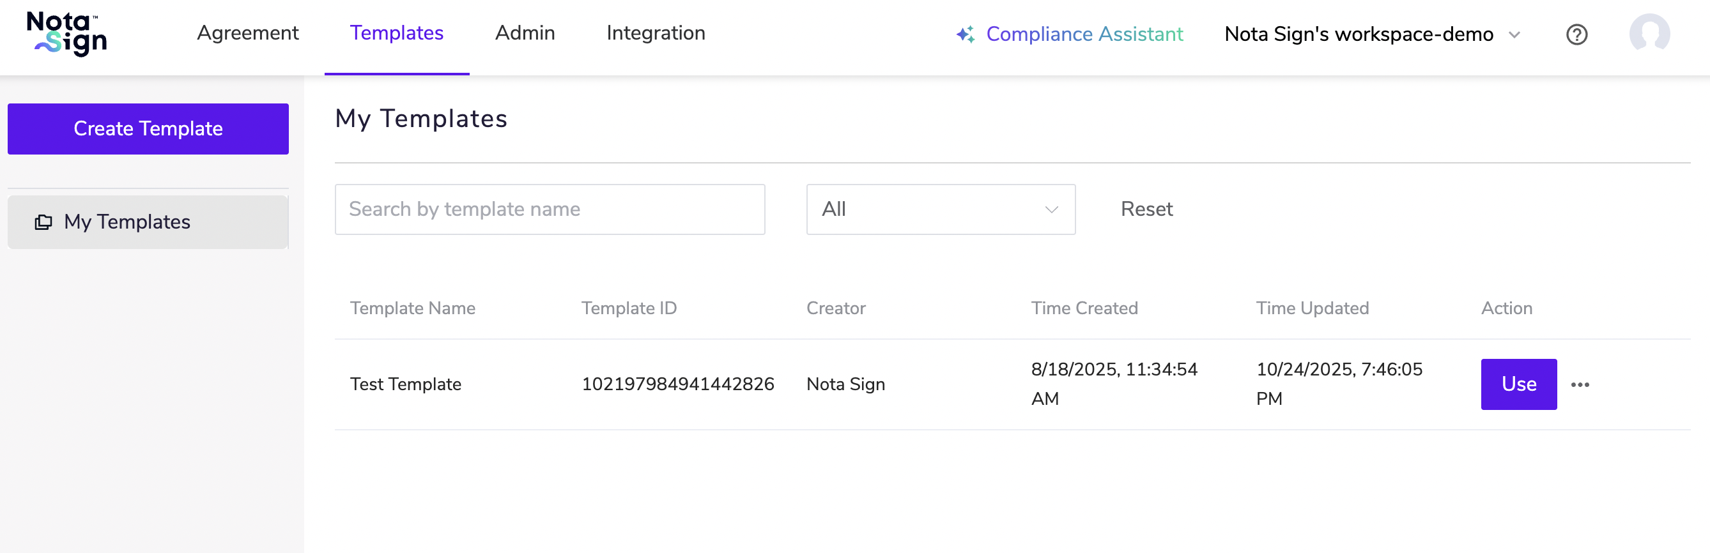Open the Integration tab

click(655, 33)
